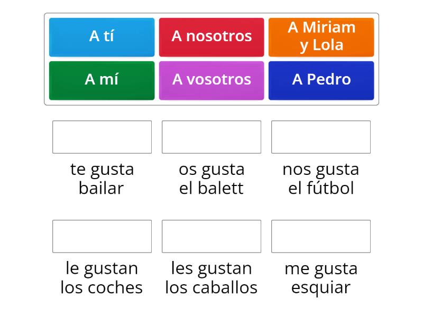Click the empty box above 'le gustan los coches'
Image resolution: width=423 pixels, height=317 pixels.
tap(102, 236)
